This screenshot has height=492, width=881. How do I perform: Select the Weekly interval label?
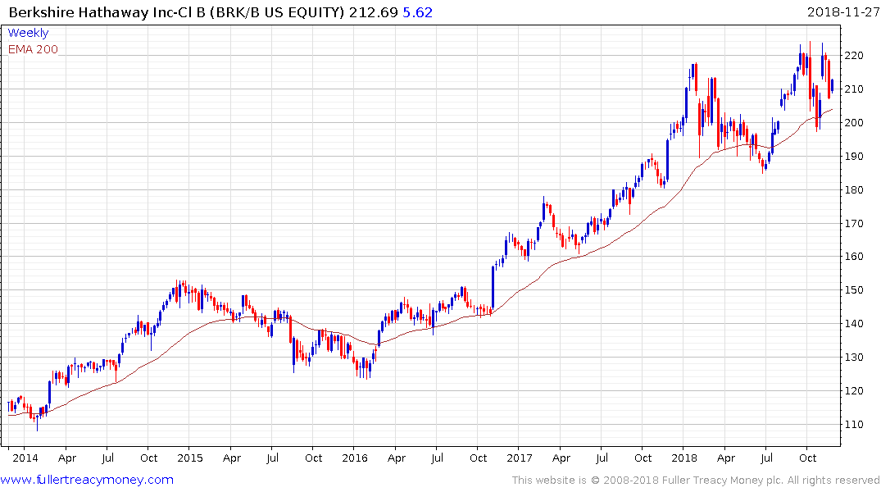pos(28,33)
